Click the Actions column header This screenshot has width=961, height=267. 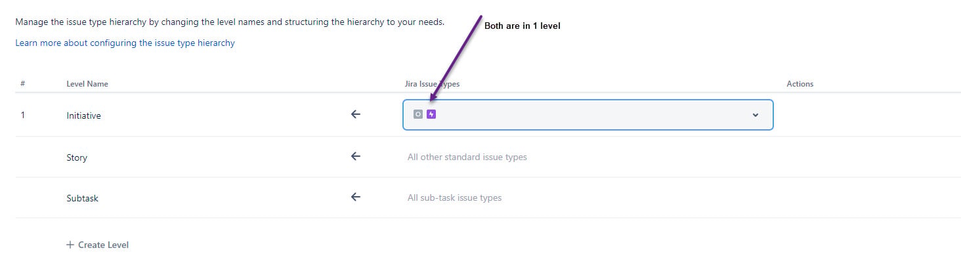(x=800, y=84)
